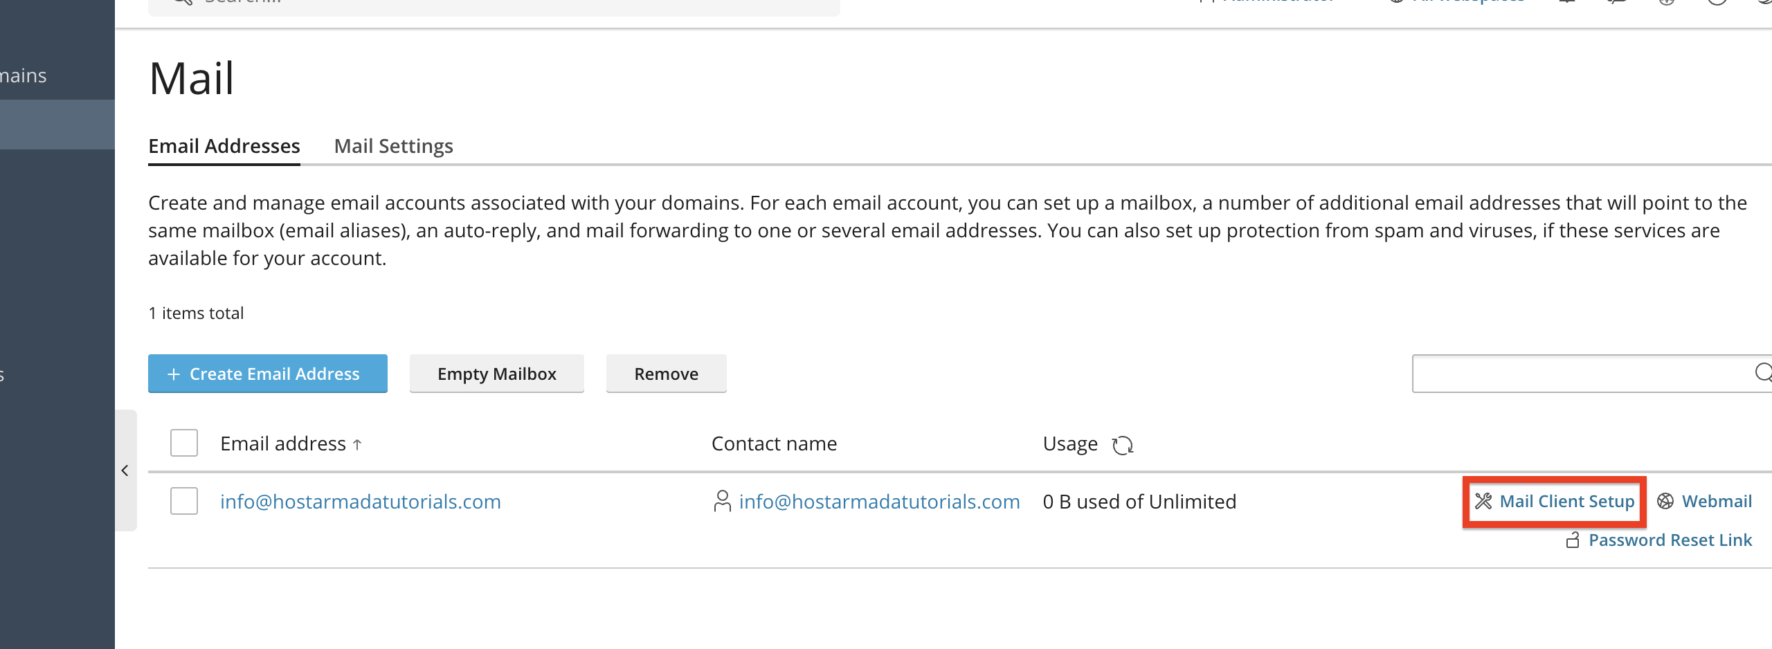This screenshot has height=649, width=1772.
Task: Click the sort arrow next to Email address
Action: (x=357, y=445)
